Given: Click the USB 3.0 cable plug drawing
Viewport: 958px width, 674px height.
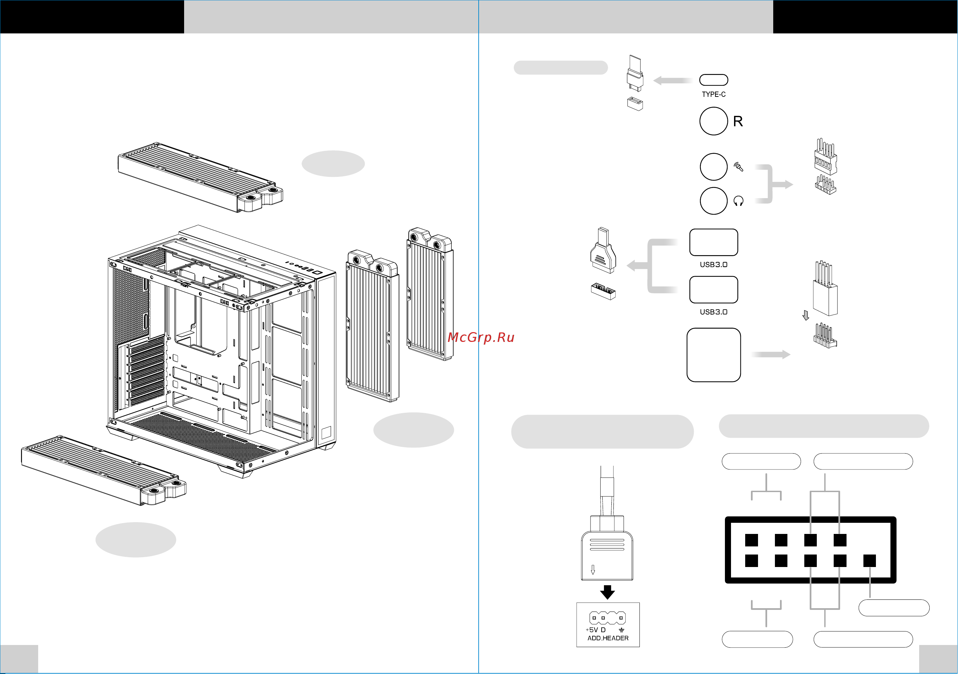Looking at the screenshot, I should [603, 250].
